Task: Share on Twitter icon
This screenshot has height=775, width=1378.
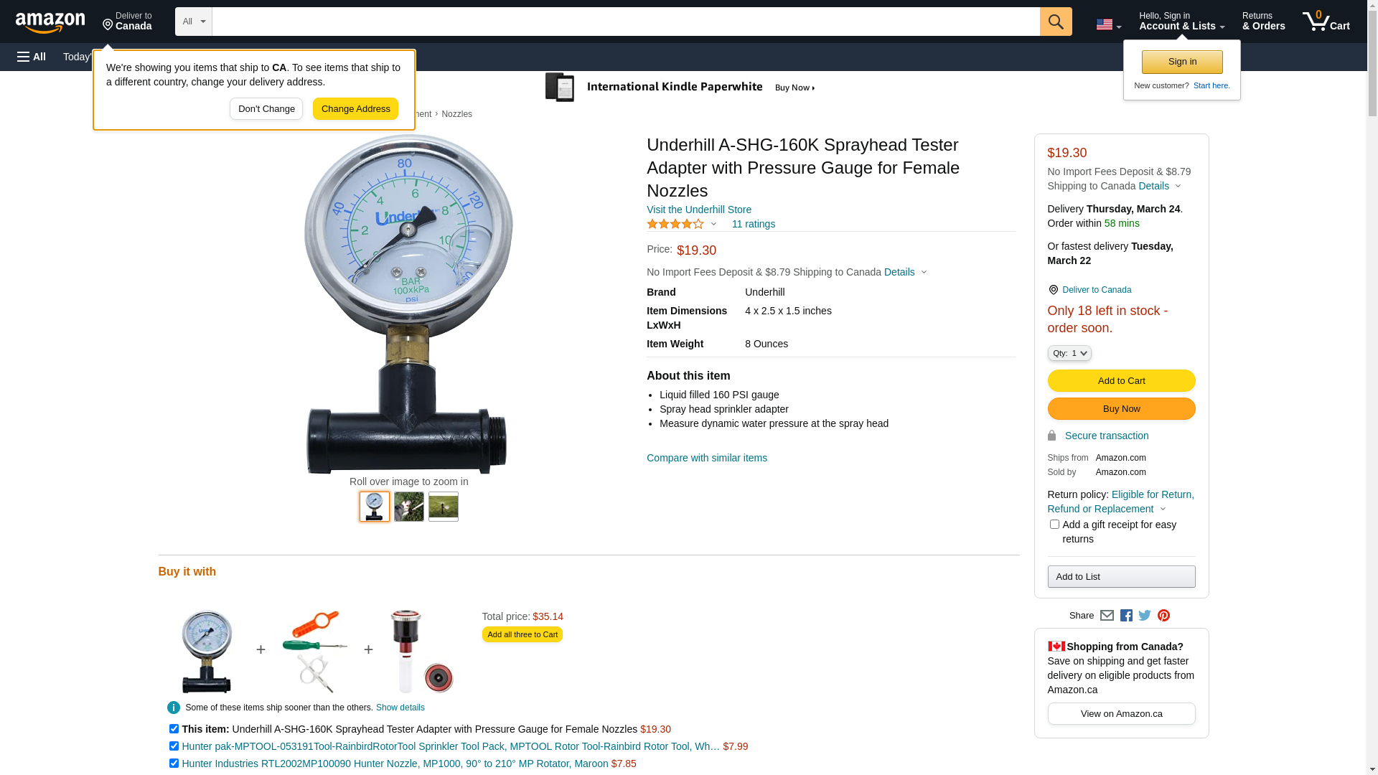Action: pos(1145,616)
